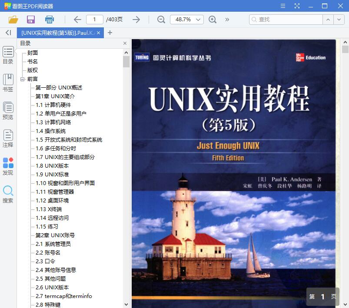Viewport: 349px width, 308px height.
Task: Jump to 2.1 系统管理员
Action: [53, 244]
